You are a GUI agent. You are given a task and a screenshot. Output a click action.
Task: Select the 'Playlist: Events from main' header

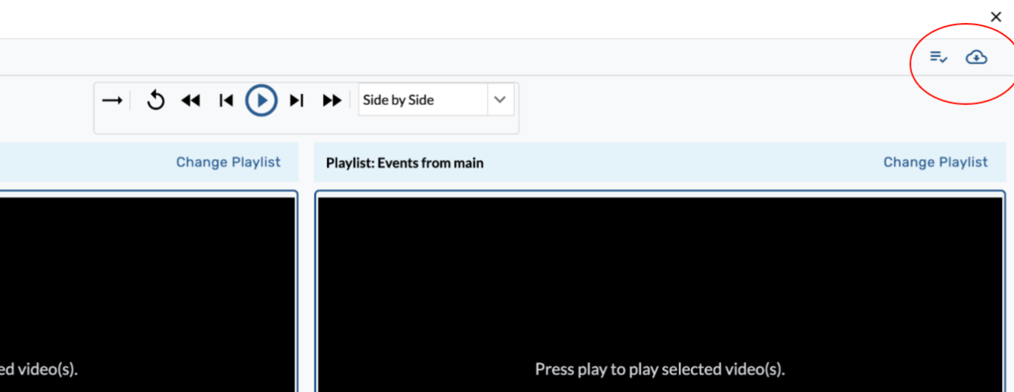tap(405, 163)
